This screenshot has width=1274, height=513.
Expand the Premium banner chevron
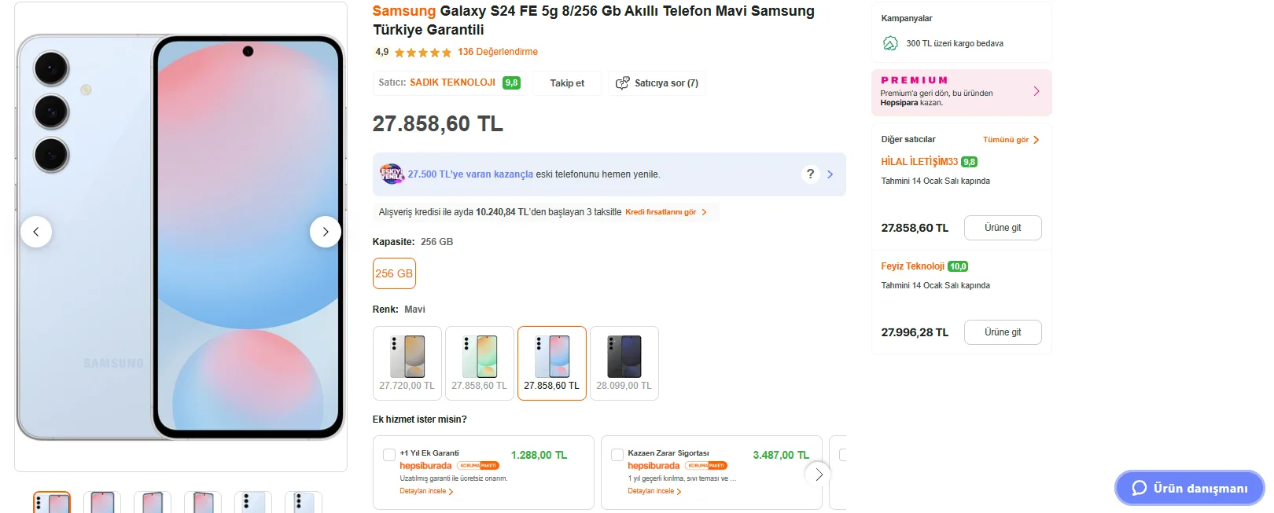pos(1036,91)
